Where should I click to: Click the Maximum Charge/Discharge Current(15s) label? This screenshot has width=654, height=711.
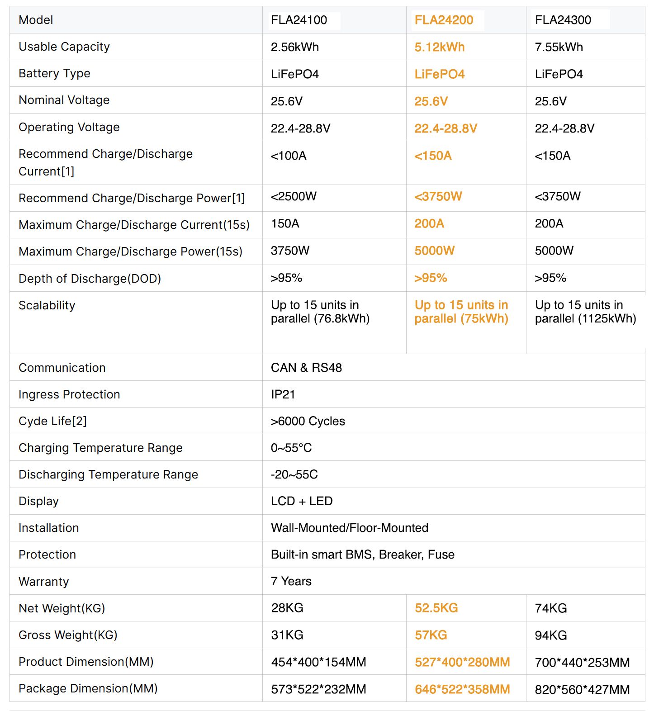[134, 225]
